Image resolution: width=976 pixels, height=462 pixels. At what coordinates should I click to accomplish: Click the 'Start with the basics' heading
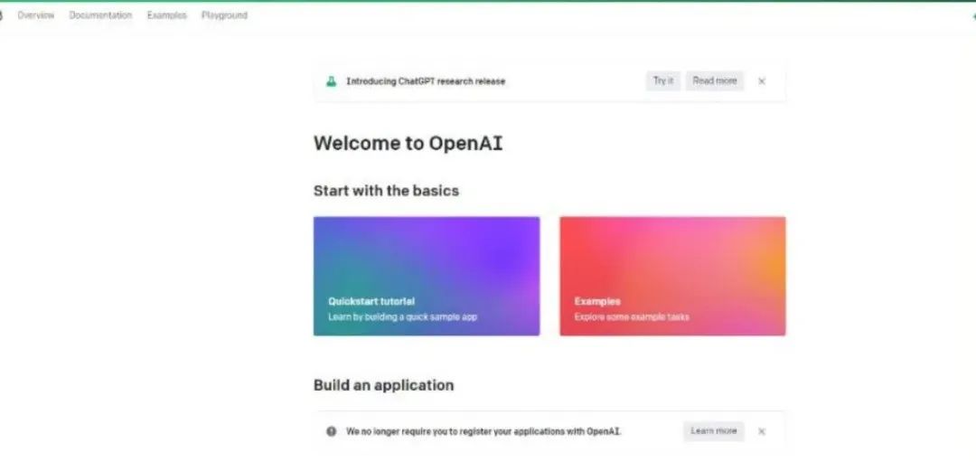click(386, 191)
